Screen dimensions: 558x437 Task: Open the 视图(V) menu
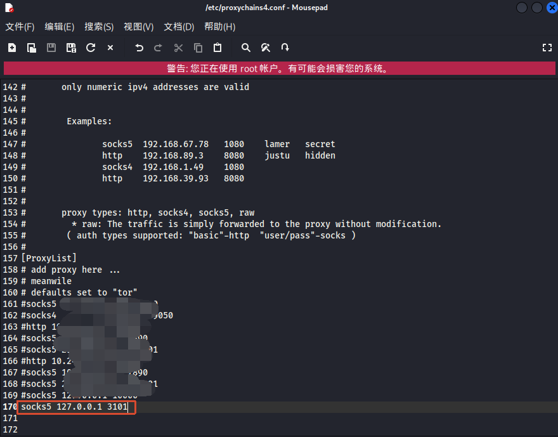[138, 27]
